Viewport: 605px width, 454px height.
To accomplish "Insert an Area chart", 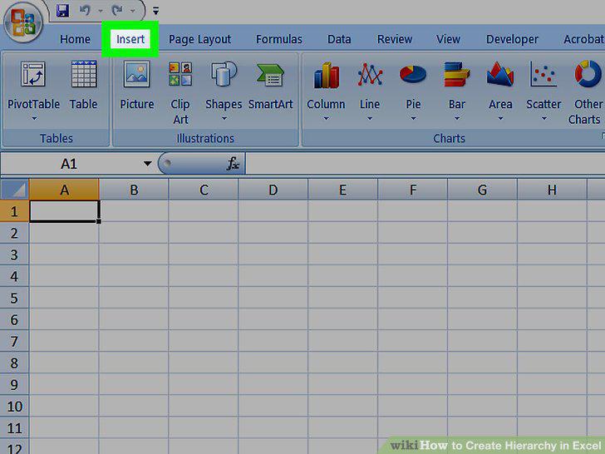I will [500, 85].
